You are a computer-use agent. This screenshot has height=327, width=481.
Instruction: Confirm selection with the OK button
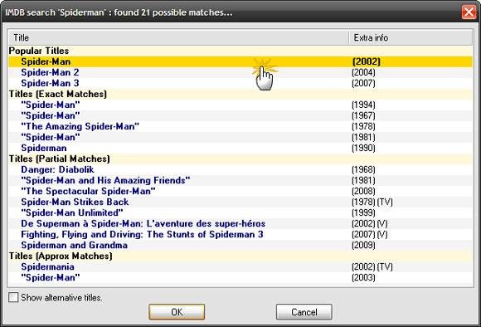pyautogui.click(x=177, y=312)
